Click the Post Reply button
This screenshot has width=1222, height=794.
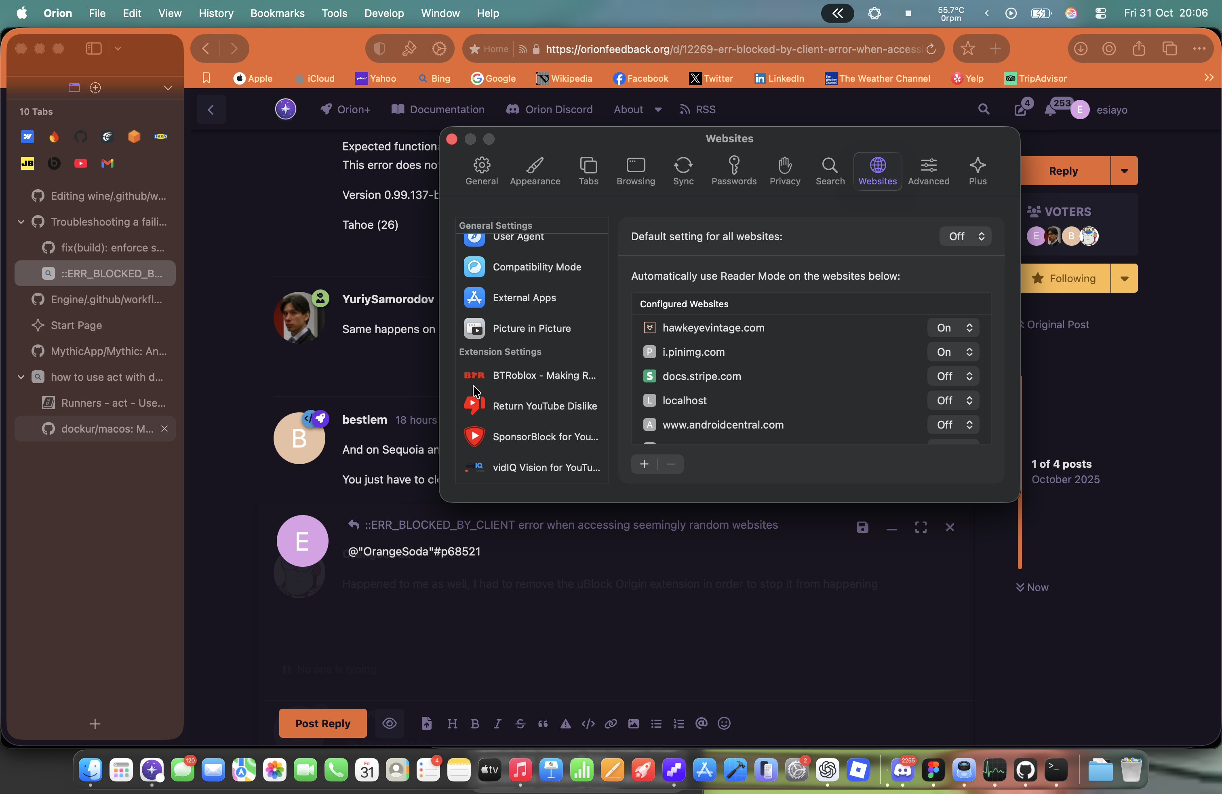click(322, 723)
